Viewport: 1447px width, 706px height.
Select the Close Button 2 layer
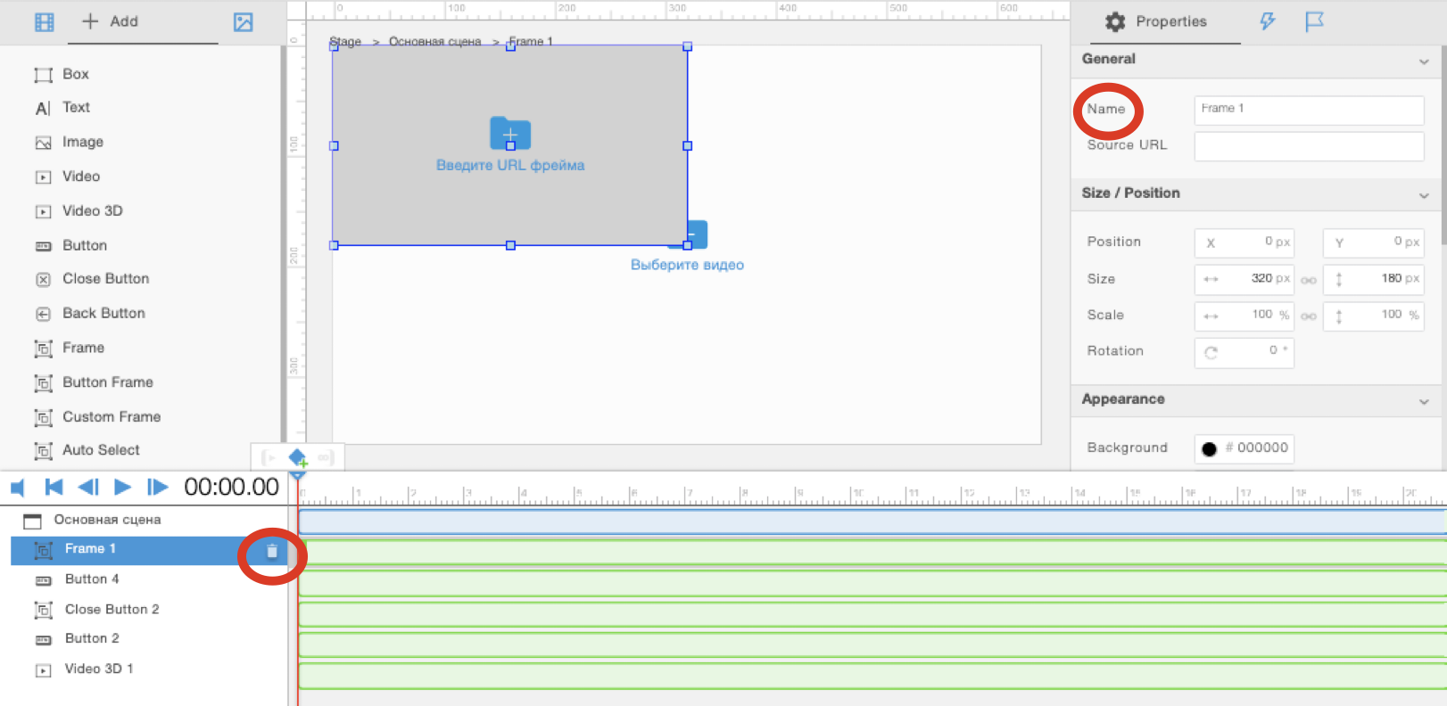(x=149, y=610)
